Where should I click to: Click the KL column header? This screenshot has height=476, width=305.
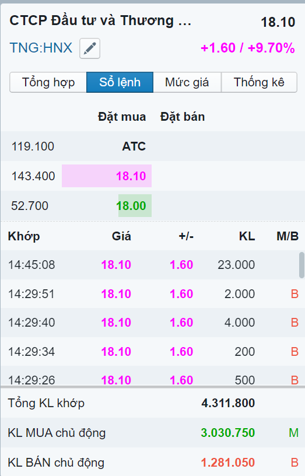point(247,236)
